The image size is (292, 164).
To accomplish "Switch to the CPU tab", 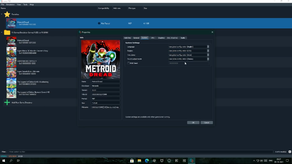I will (x=153, y=38).
